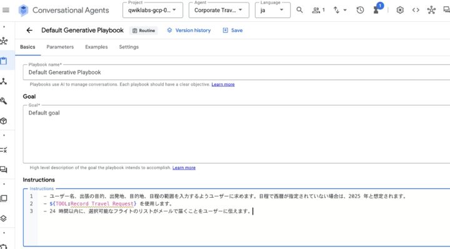The image size is (450, 249).
Task: Save the playbook
Action: (x=232, y=30)
